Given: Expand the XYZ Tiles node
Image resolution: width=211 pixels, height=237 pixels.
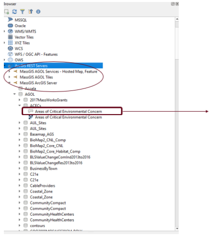Looking at the screenshot, I should coord(4,43).
